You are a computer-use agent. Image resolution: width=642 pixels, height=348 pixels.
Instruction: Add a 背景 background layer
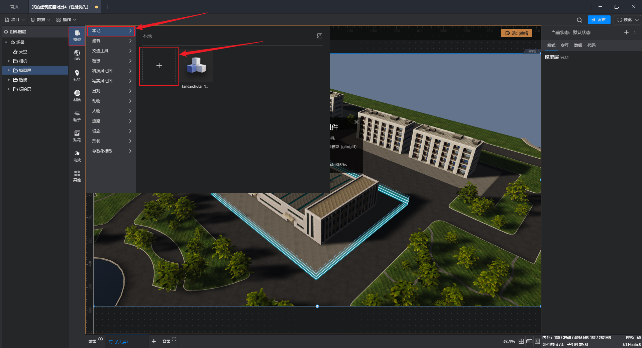174,339
